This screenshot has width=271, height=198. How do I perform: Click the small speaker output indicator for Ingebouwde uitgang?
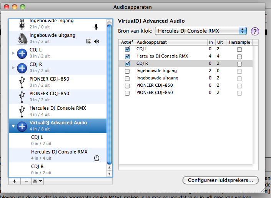[96, 41]
